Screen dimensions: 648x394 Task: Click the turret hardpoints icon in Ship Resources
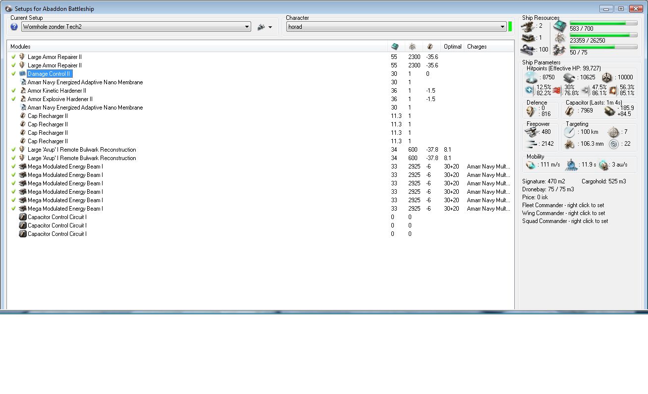[528, 26]
